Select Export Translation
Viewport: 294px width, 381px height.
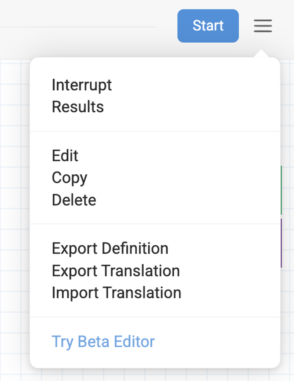(116, 271)
